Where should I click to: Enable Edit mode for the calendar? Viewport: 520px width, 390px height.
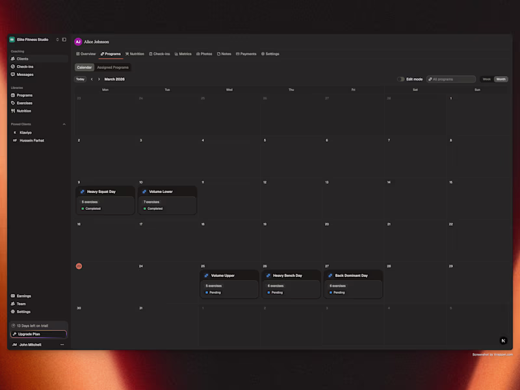pyautogui.click(x=401, y=79)
